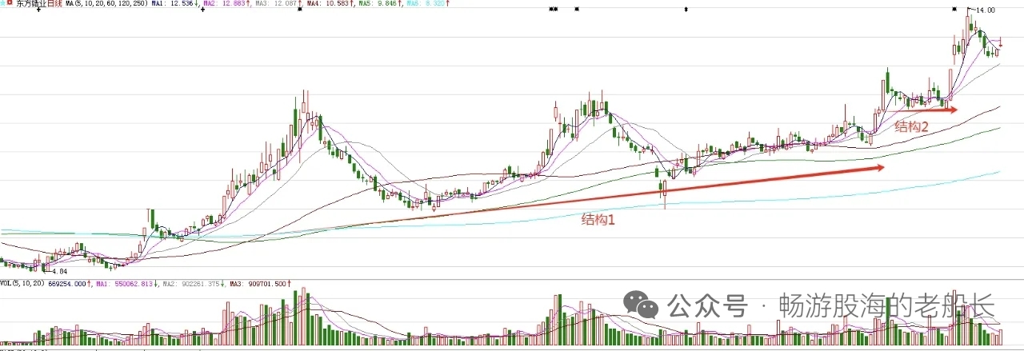
Task: Click the double-asterisk info marker above chart
Action: (x=553, y=9)
